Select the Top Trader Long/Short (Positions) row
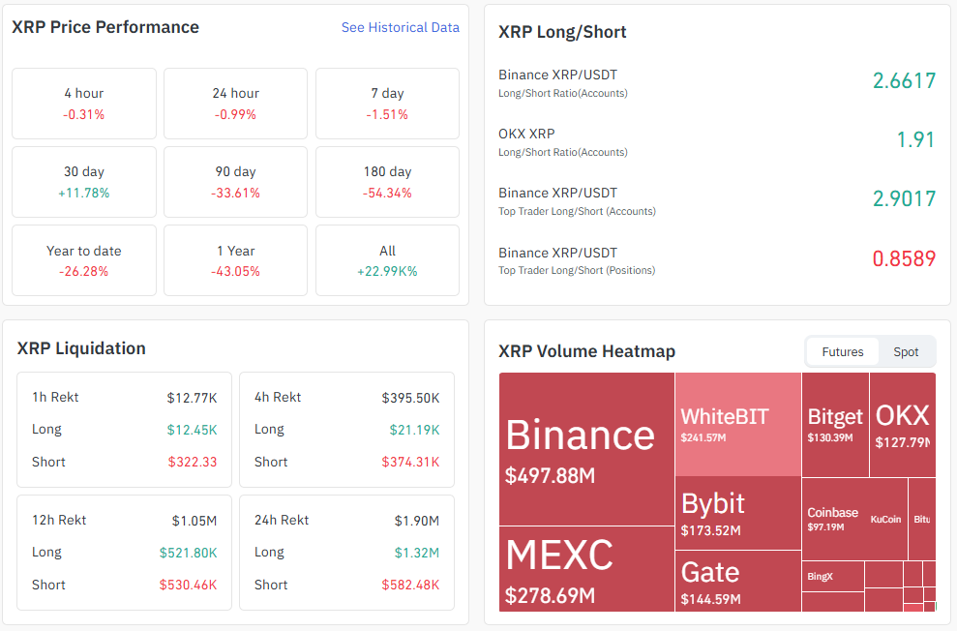The image size is (957, 631). pyautogui.click(x=717, y=260)
